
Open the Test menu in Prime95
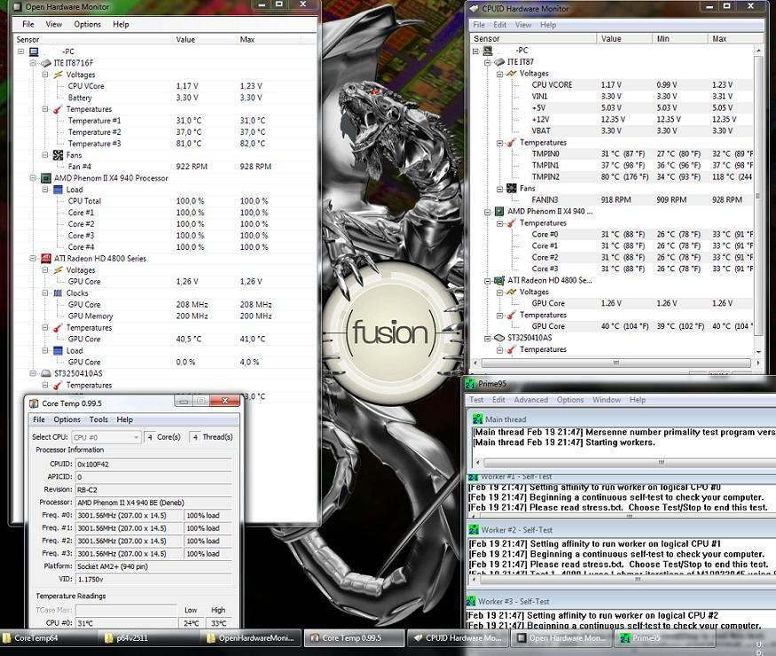point(476,400)
